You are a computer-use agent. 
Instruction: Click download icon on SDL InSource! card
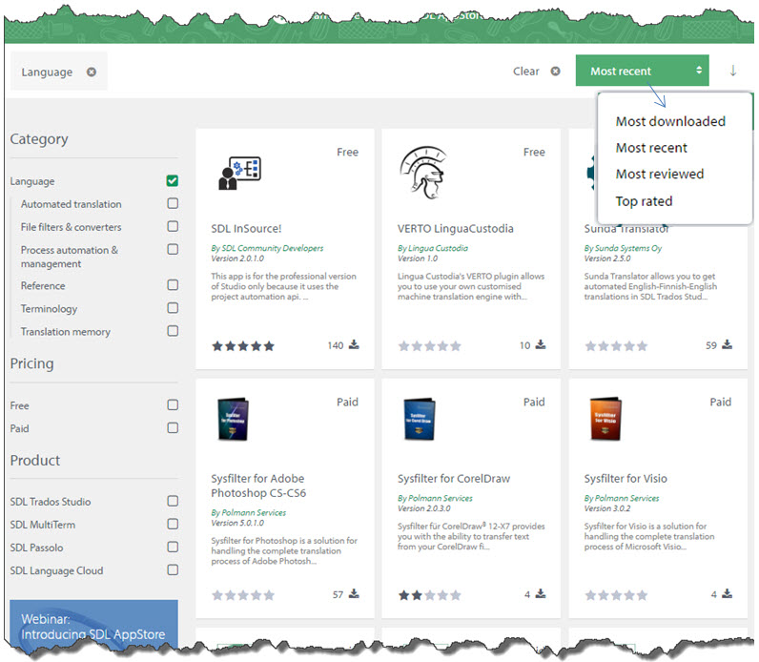pos(355,344)
